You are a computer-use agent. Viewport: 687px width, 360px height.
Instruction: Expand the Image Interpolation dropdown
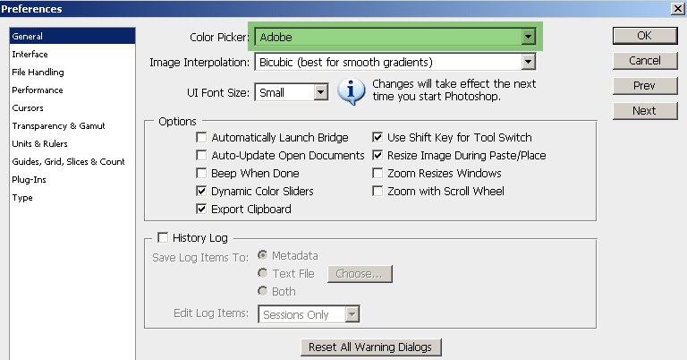point(528,63)
